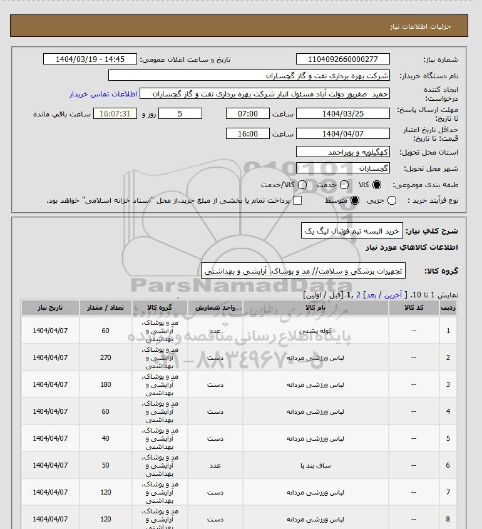Select لباس ورزشی مردانه in row 7
This screenshot has height=529, width=482.
click(315, 492)
